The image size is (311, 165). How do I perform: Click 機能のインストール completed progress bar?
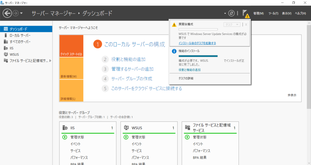pos(198,56)
